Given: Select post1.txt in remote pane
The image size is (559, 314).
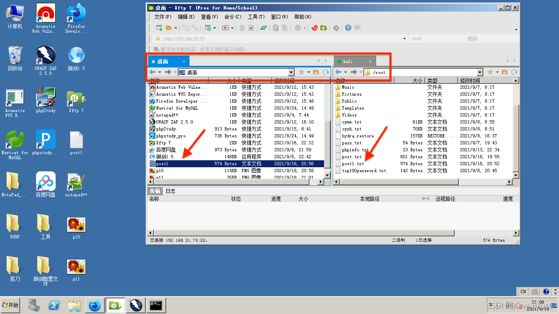Looking at the screenshot, I should point(353,164).
